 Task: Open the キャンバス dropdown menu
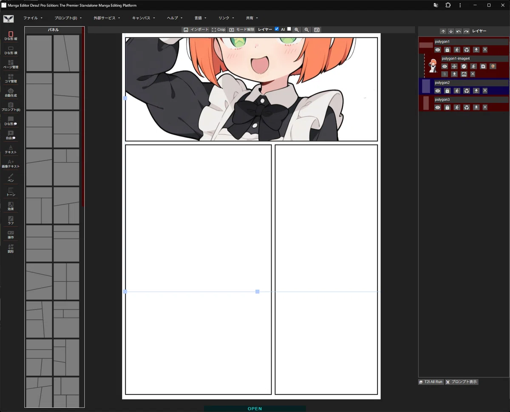(143, 18)
